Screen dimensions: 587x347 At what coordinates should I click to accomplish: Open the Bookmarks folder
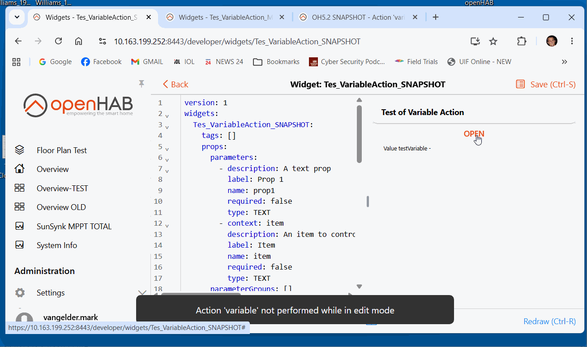coord(276,62)
